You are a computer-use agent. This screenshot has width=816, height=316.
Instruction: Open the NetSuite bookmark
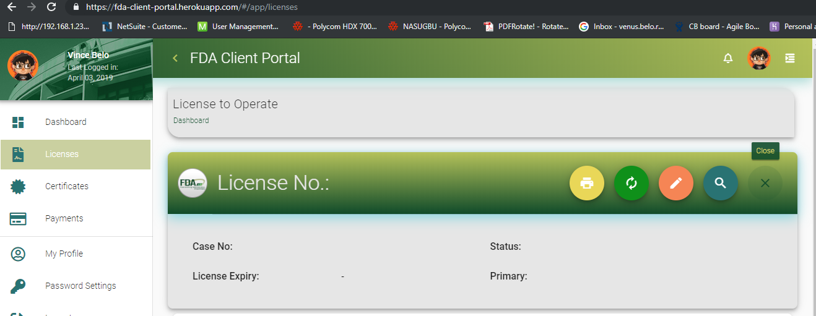pos(144,27)
